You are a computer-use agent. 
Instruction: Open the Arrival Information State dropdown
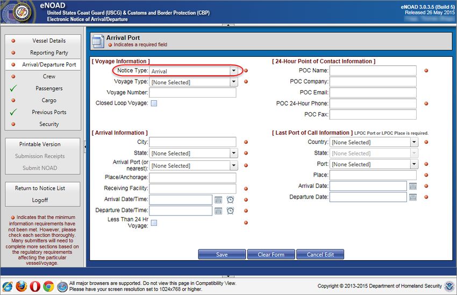pyautogui.click(x=234, y=153)
